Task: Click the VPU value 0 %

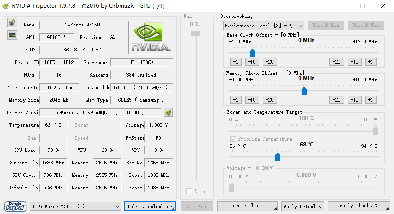Action: [159, 150]
